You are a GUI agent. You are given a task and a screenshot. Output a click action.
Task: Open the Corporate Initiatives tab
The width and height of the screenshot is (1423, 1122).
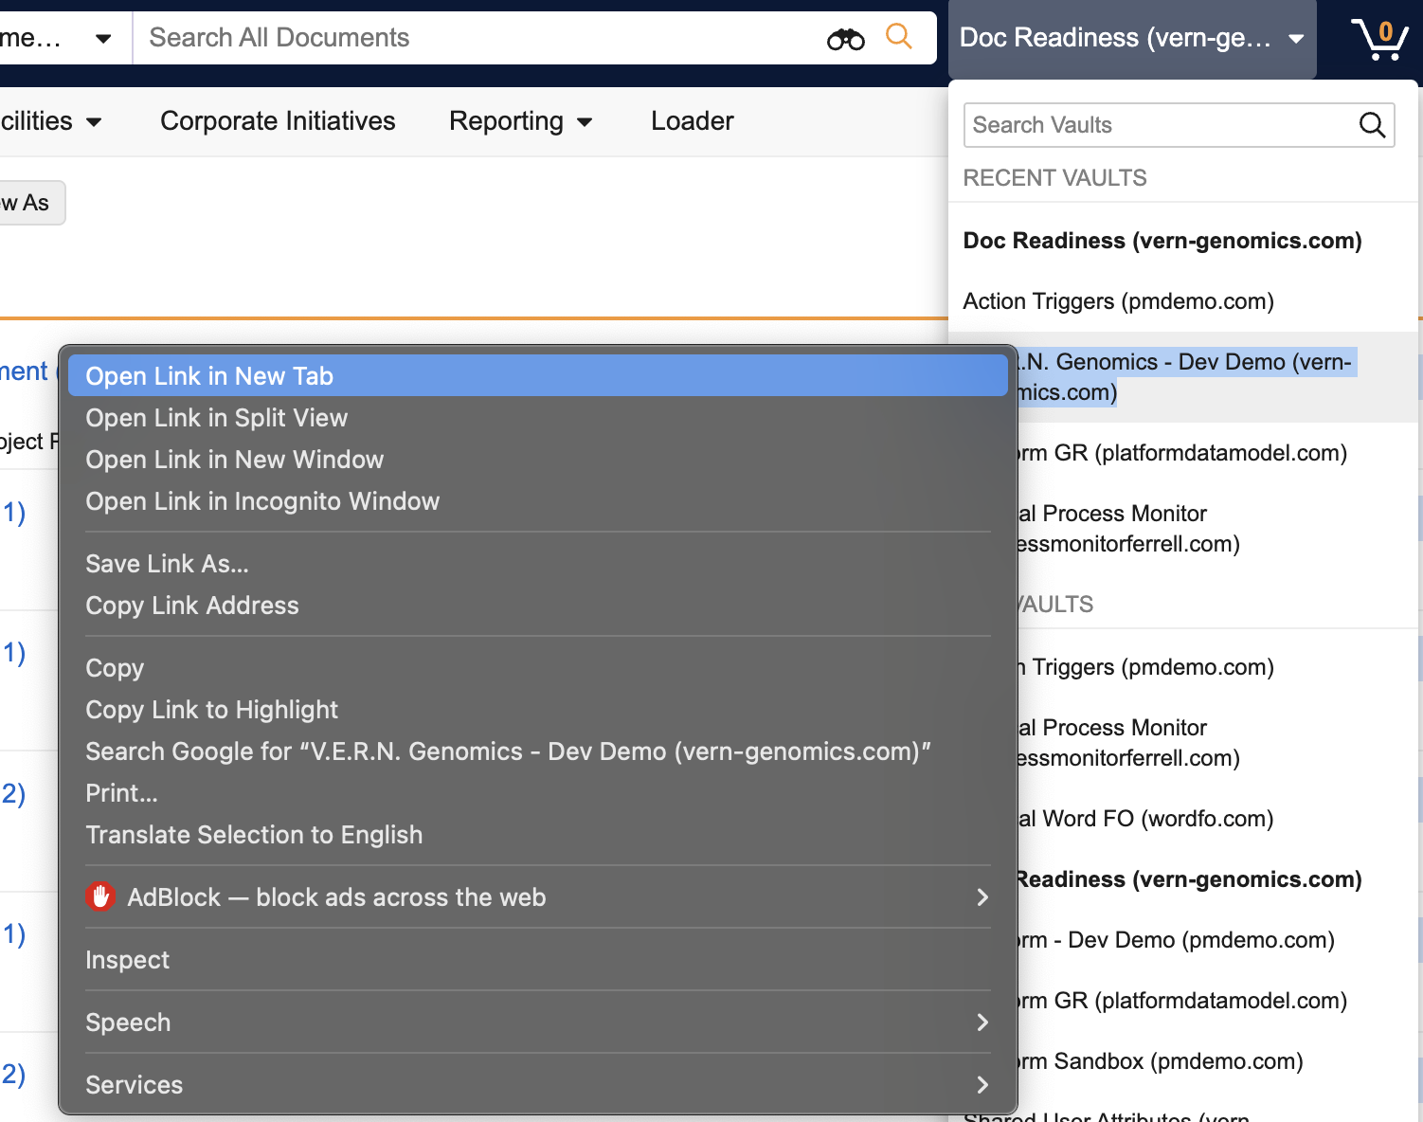click(278, 121)
